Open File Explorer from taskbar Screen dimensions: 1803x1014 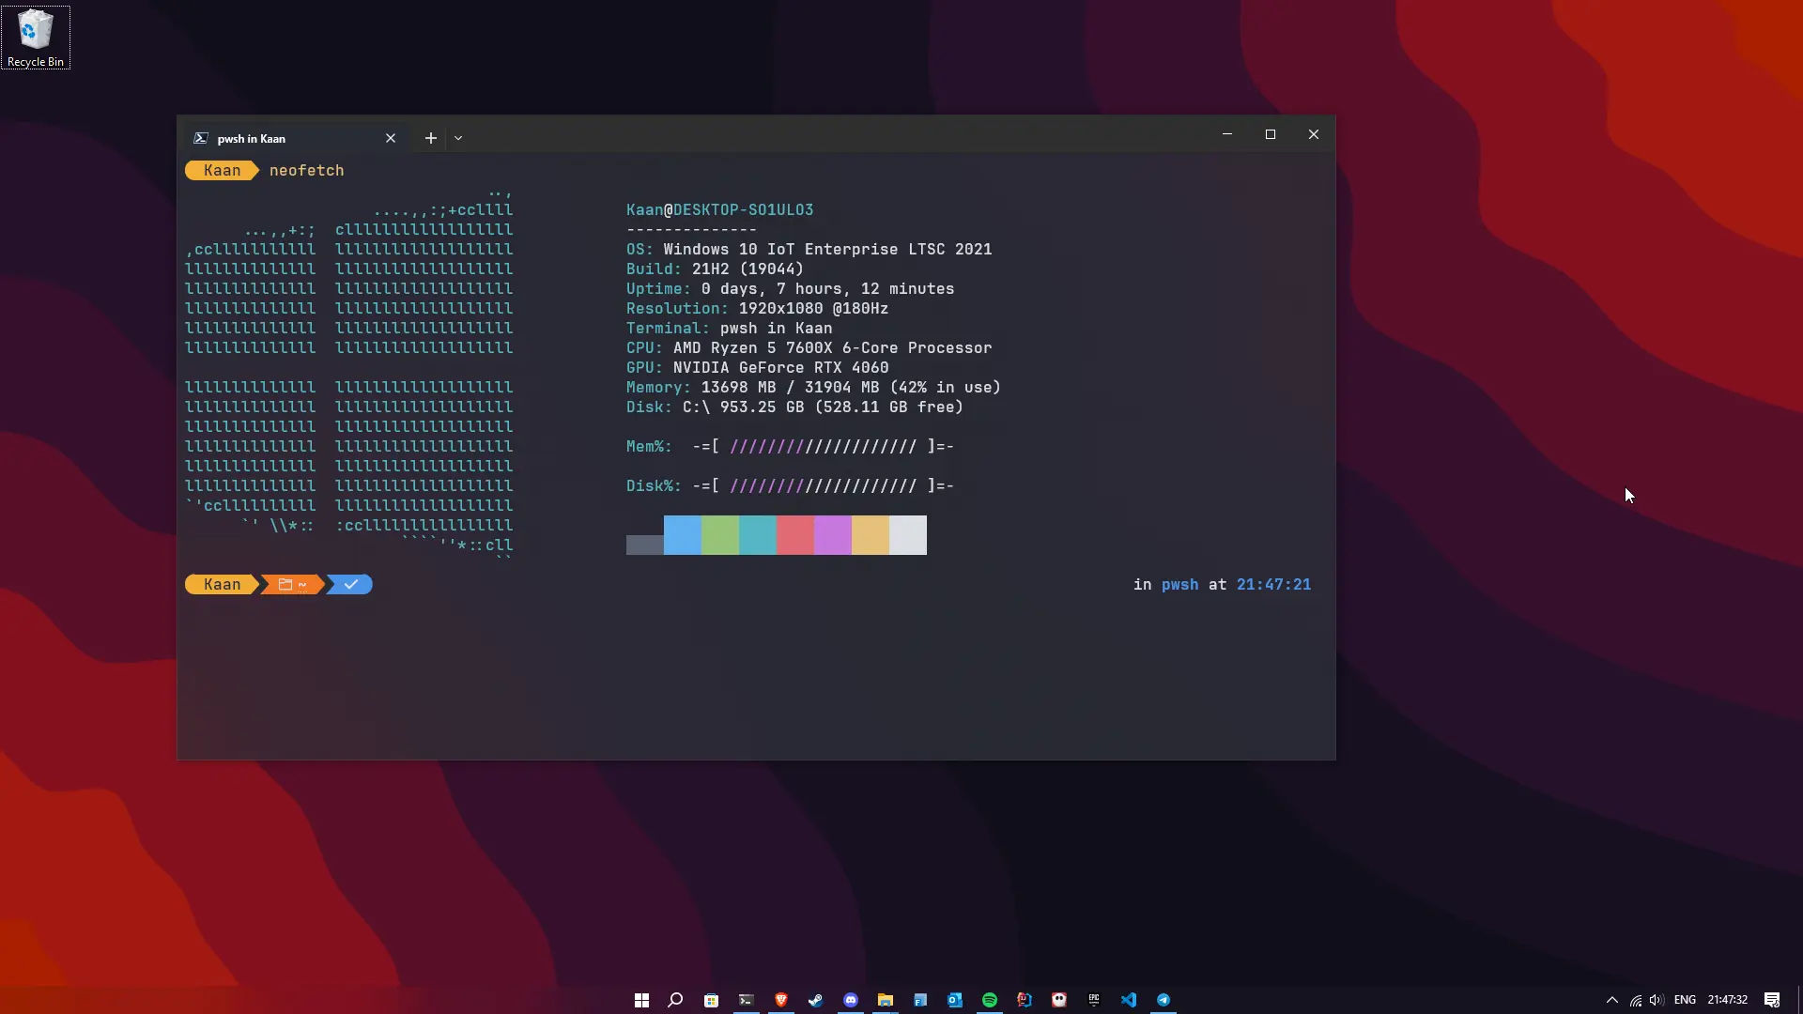[886, 1000]
